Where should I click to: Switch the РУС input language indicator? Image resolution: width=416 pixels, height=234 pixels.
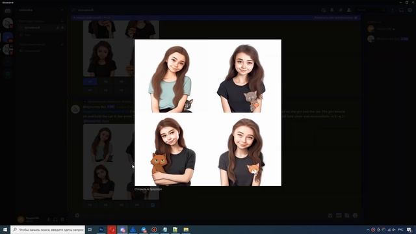pos(400,229)
